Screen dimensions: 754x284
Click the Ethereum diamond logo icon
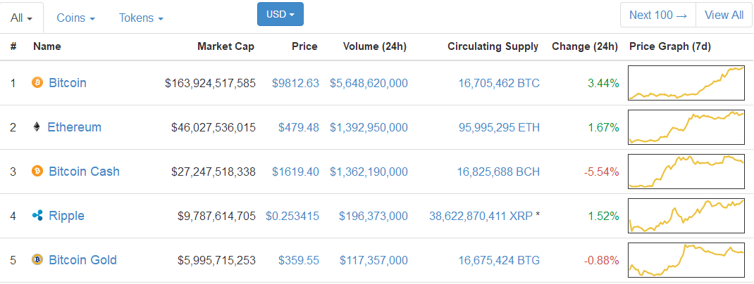coord(37,127)
